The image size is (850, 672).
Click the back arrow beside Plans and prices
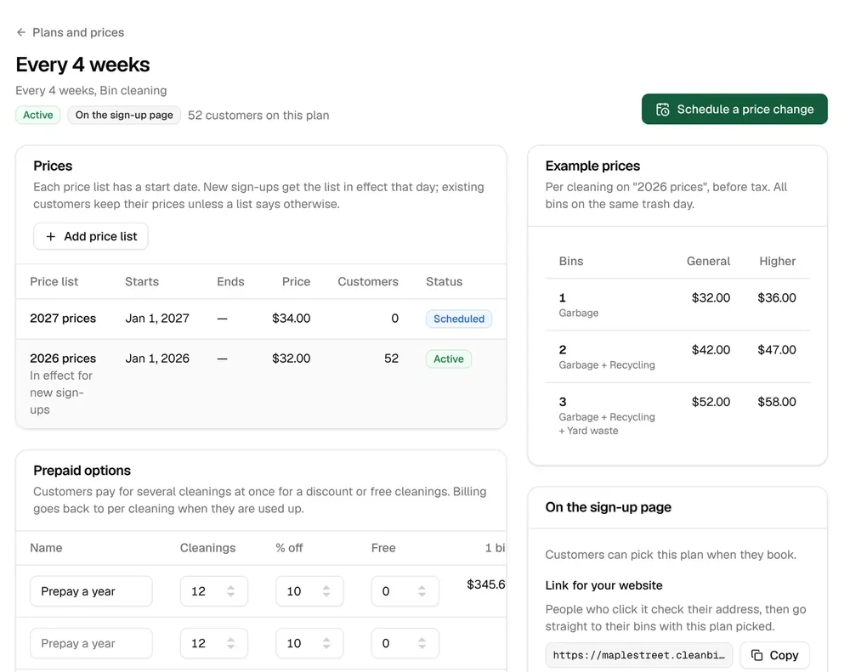coord(21,32)
